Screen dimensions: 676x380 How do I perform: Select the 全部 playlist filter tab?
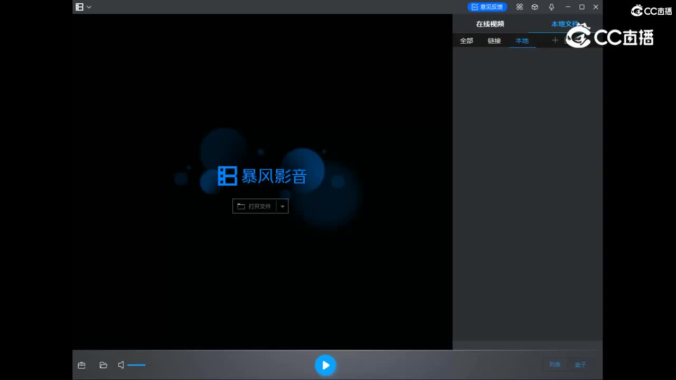[x=466, y=41]
